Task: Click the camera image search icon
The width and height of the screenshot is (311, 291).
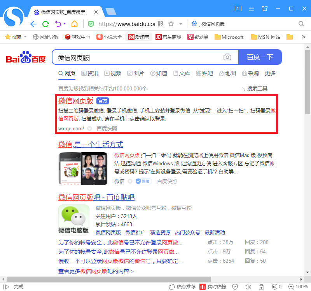Action: click(x=227, y=57)
